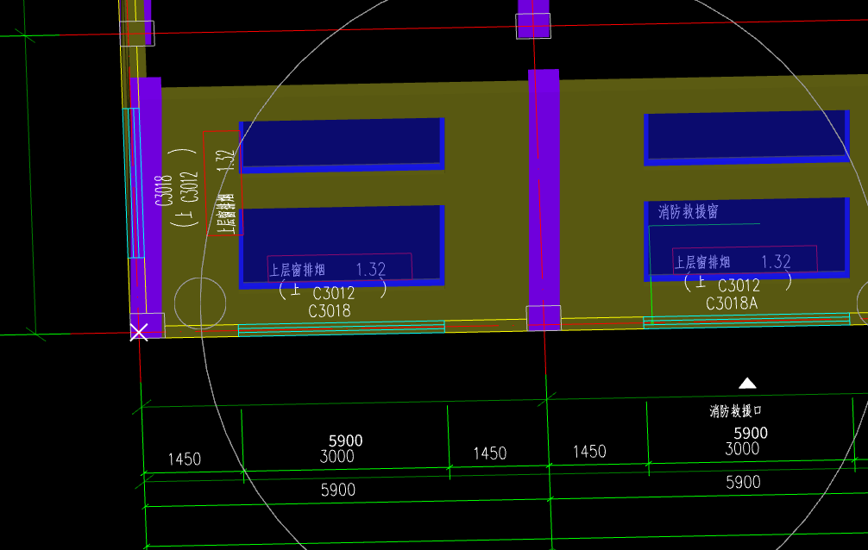The image size is (868, 550).
Task: Click the column square at the top-left corner
Action: point(137,34)
